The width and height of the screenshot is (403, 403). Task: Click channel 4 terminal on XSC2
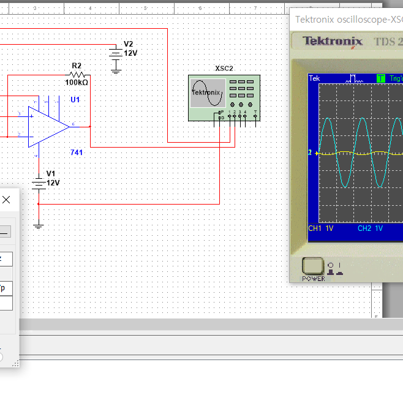[245, 116]
